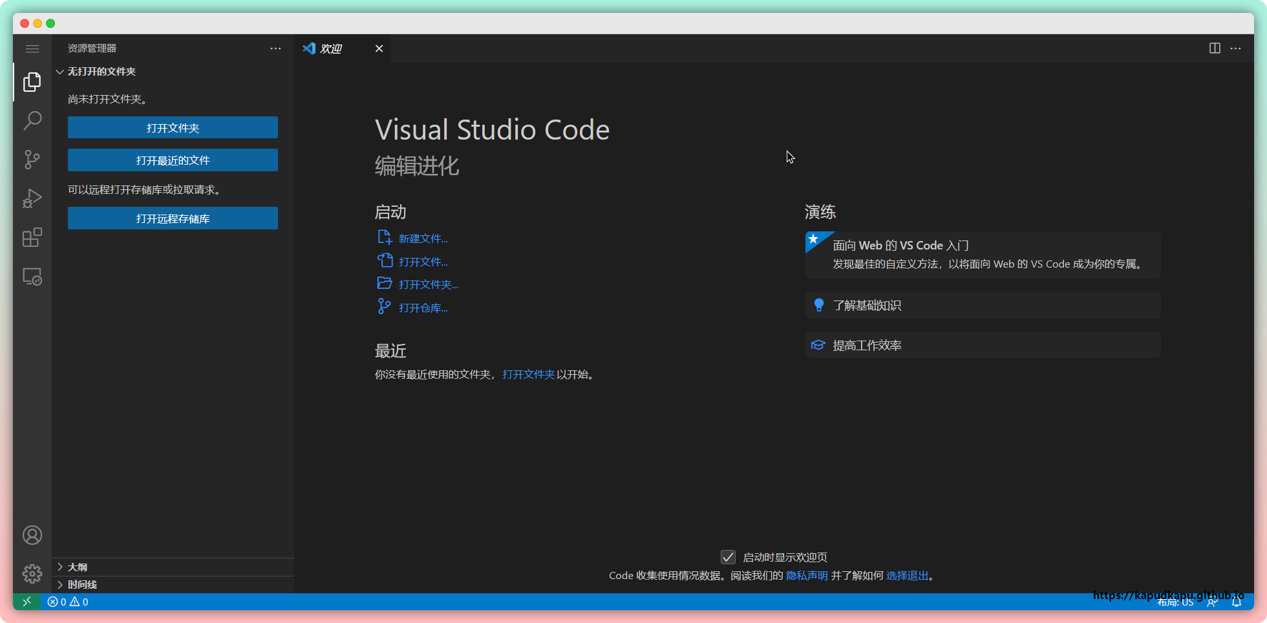Expand the 时间线 timeline section
Image resolution: width=1267 pixels, height=623 pixels.
[x=82, y=584]
